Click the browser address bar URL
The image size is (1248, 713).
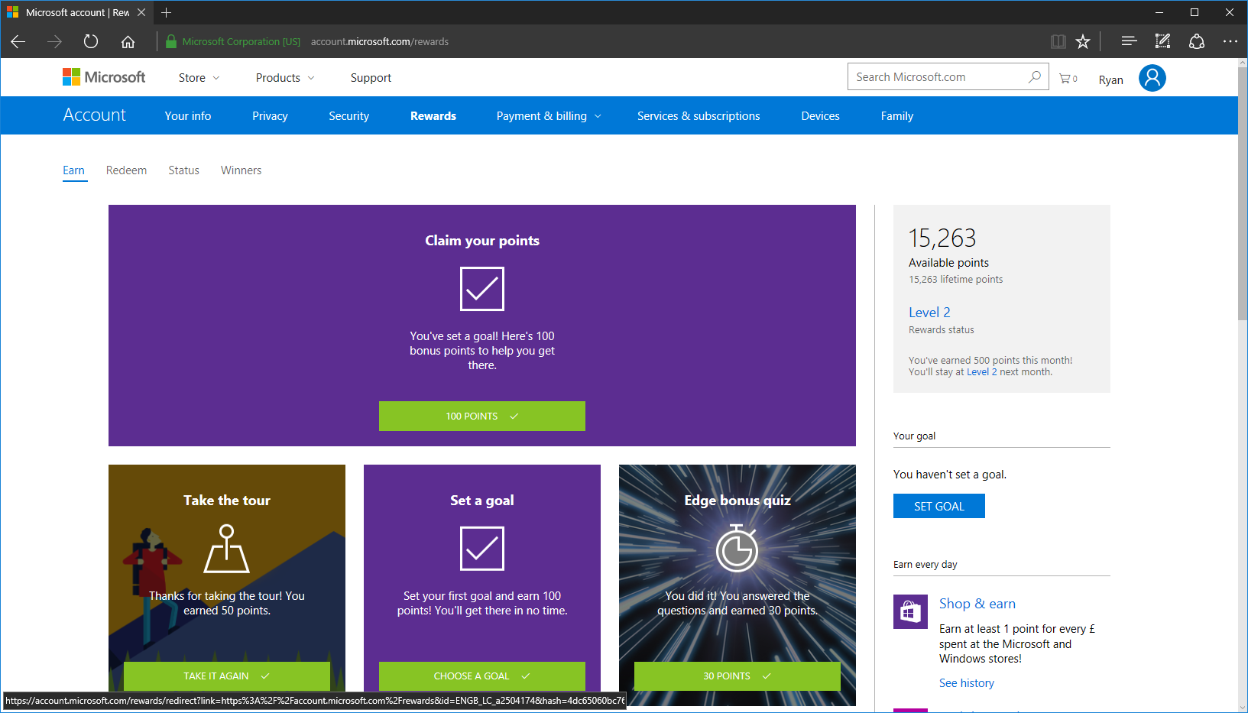(380, 41)
